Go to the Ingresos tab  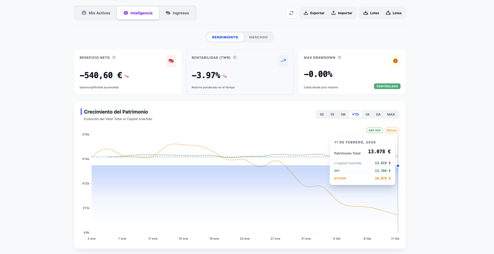[177, 13]
